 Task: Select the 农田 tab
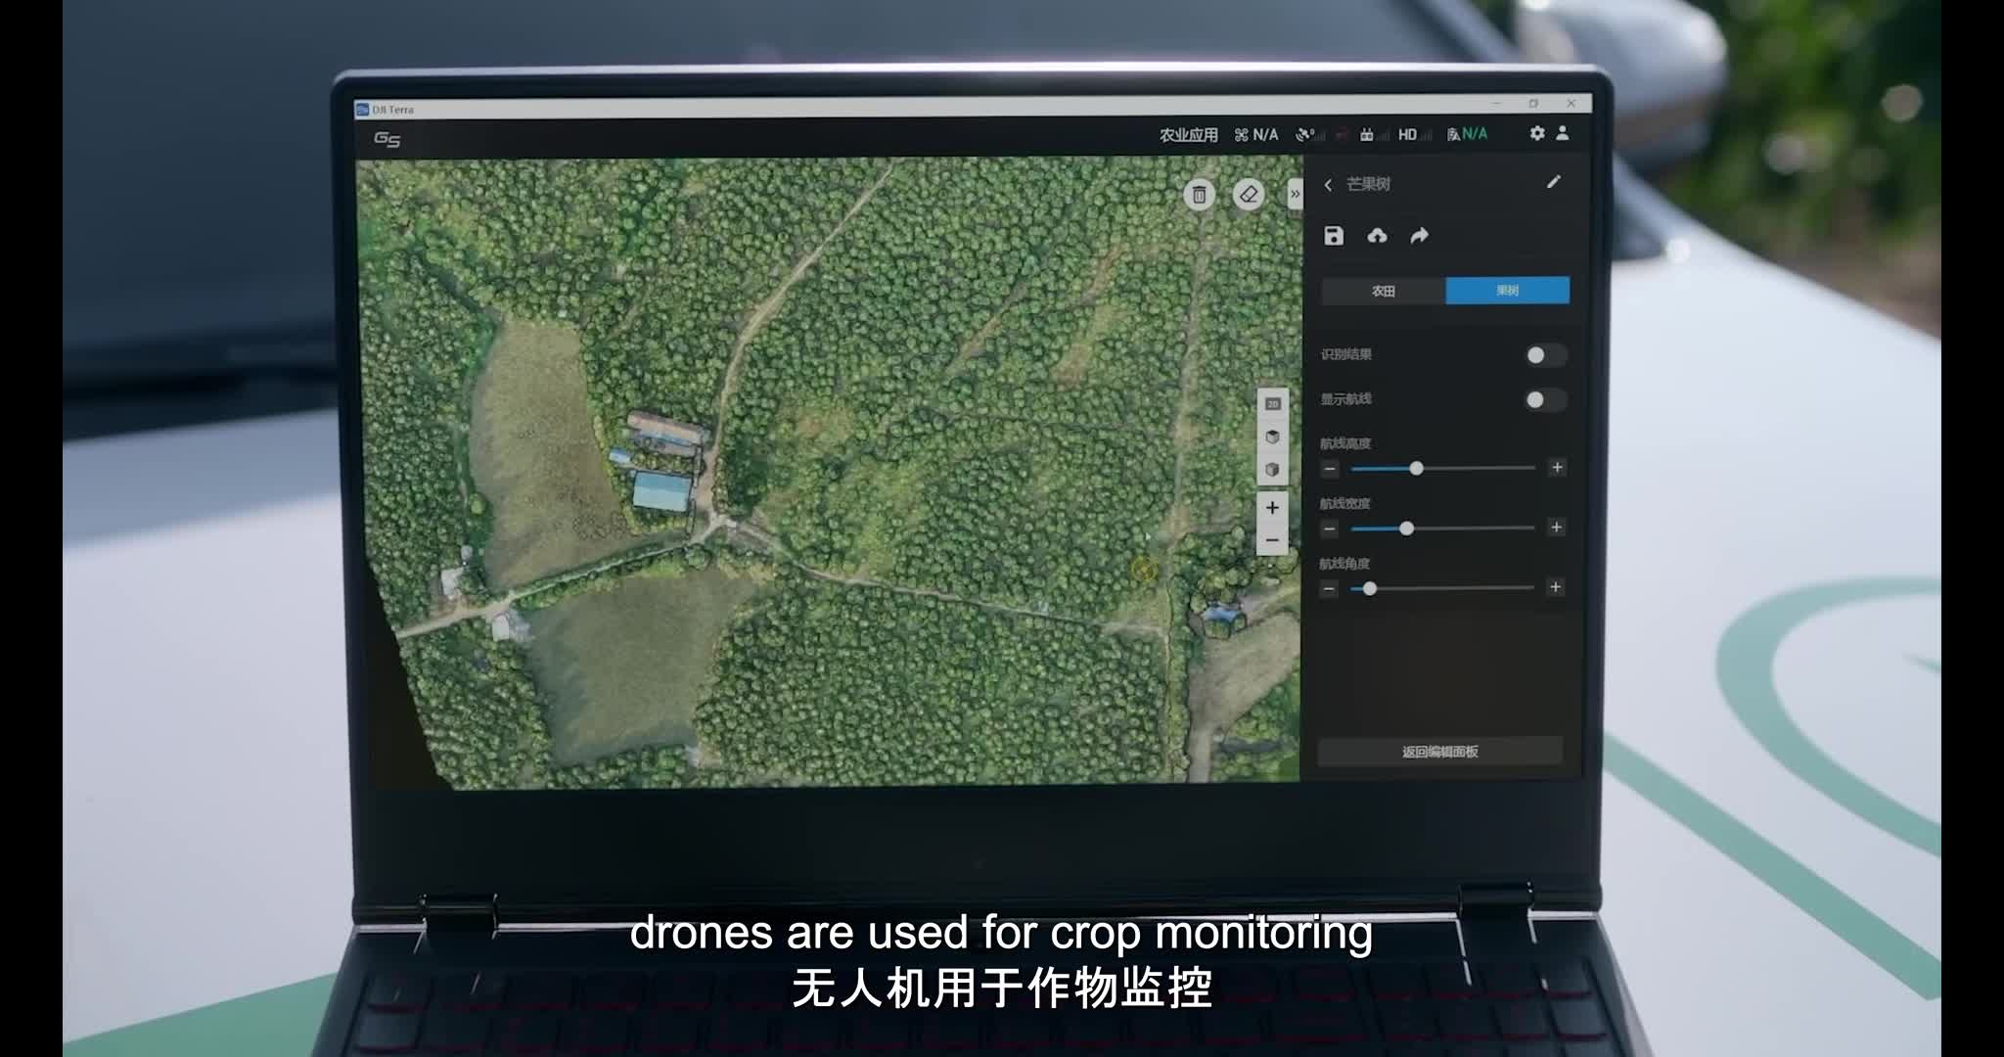point(1383,291)
